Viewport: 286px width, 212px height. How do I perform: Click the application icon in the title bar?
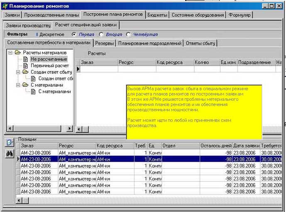[5, 6]
